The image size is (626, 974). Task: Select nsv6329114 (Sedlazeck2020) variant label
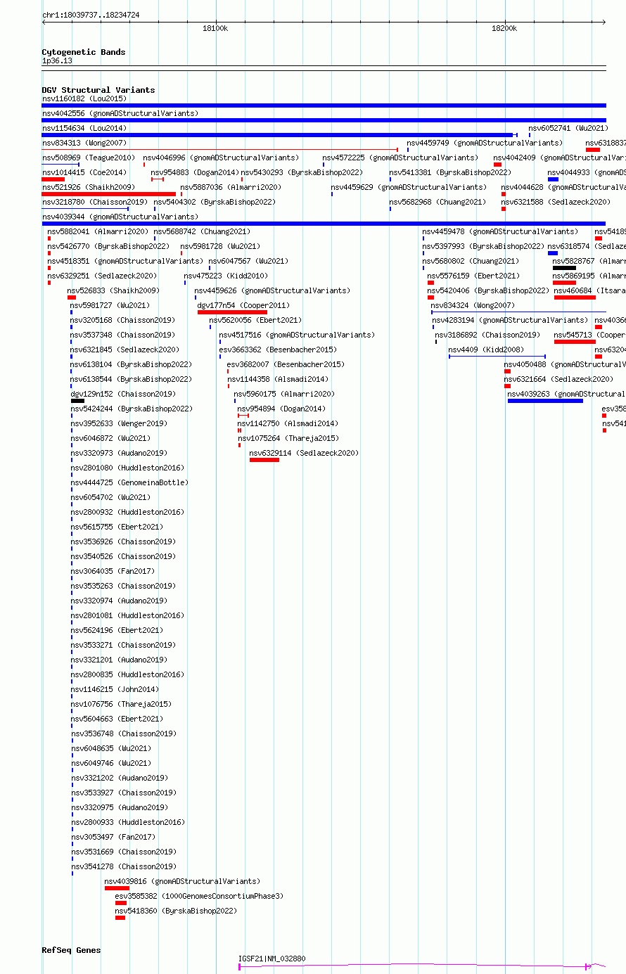click(x=304, y=453)
